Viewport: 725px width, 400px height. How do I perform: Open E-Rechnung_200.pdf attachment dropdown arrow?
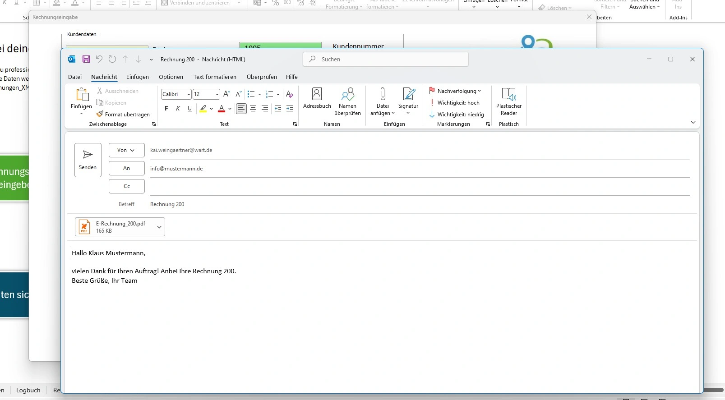[x=159, y=227]
